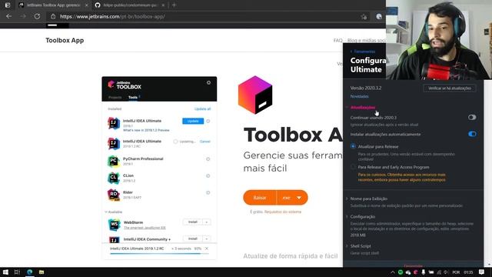Open PyCharm Professional options gear

coord(208,159)
